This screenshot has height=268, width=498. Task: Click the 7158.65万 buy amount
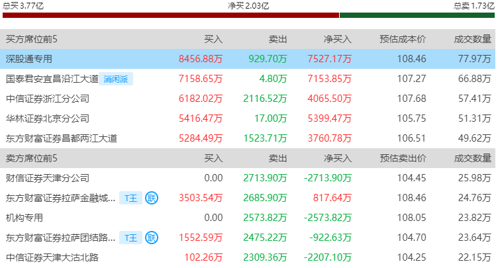coord(201,79)
